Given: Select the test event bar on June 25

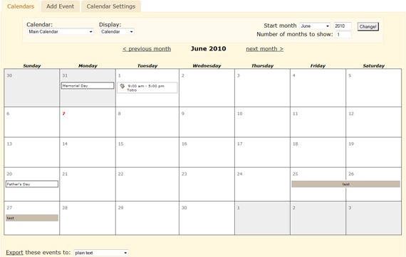Looking at the screenshot, I should (345, 185).
